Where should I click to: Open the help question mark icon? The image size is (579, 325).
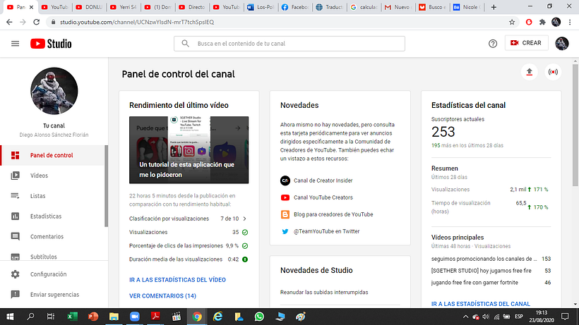point(493,44)
